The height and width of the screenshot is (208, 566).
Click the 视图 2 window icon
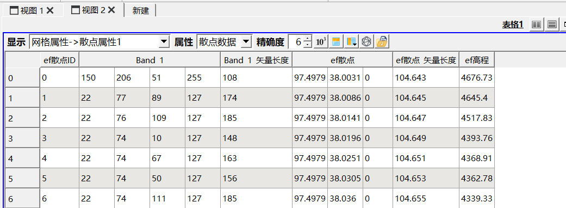click(x=76, y=10)
